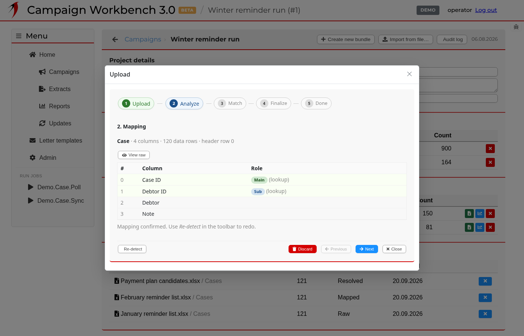
Task: Proceed with the blue Next button
Action: tap(367, 249)
